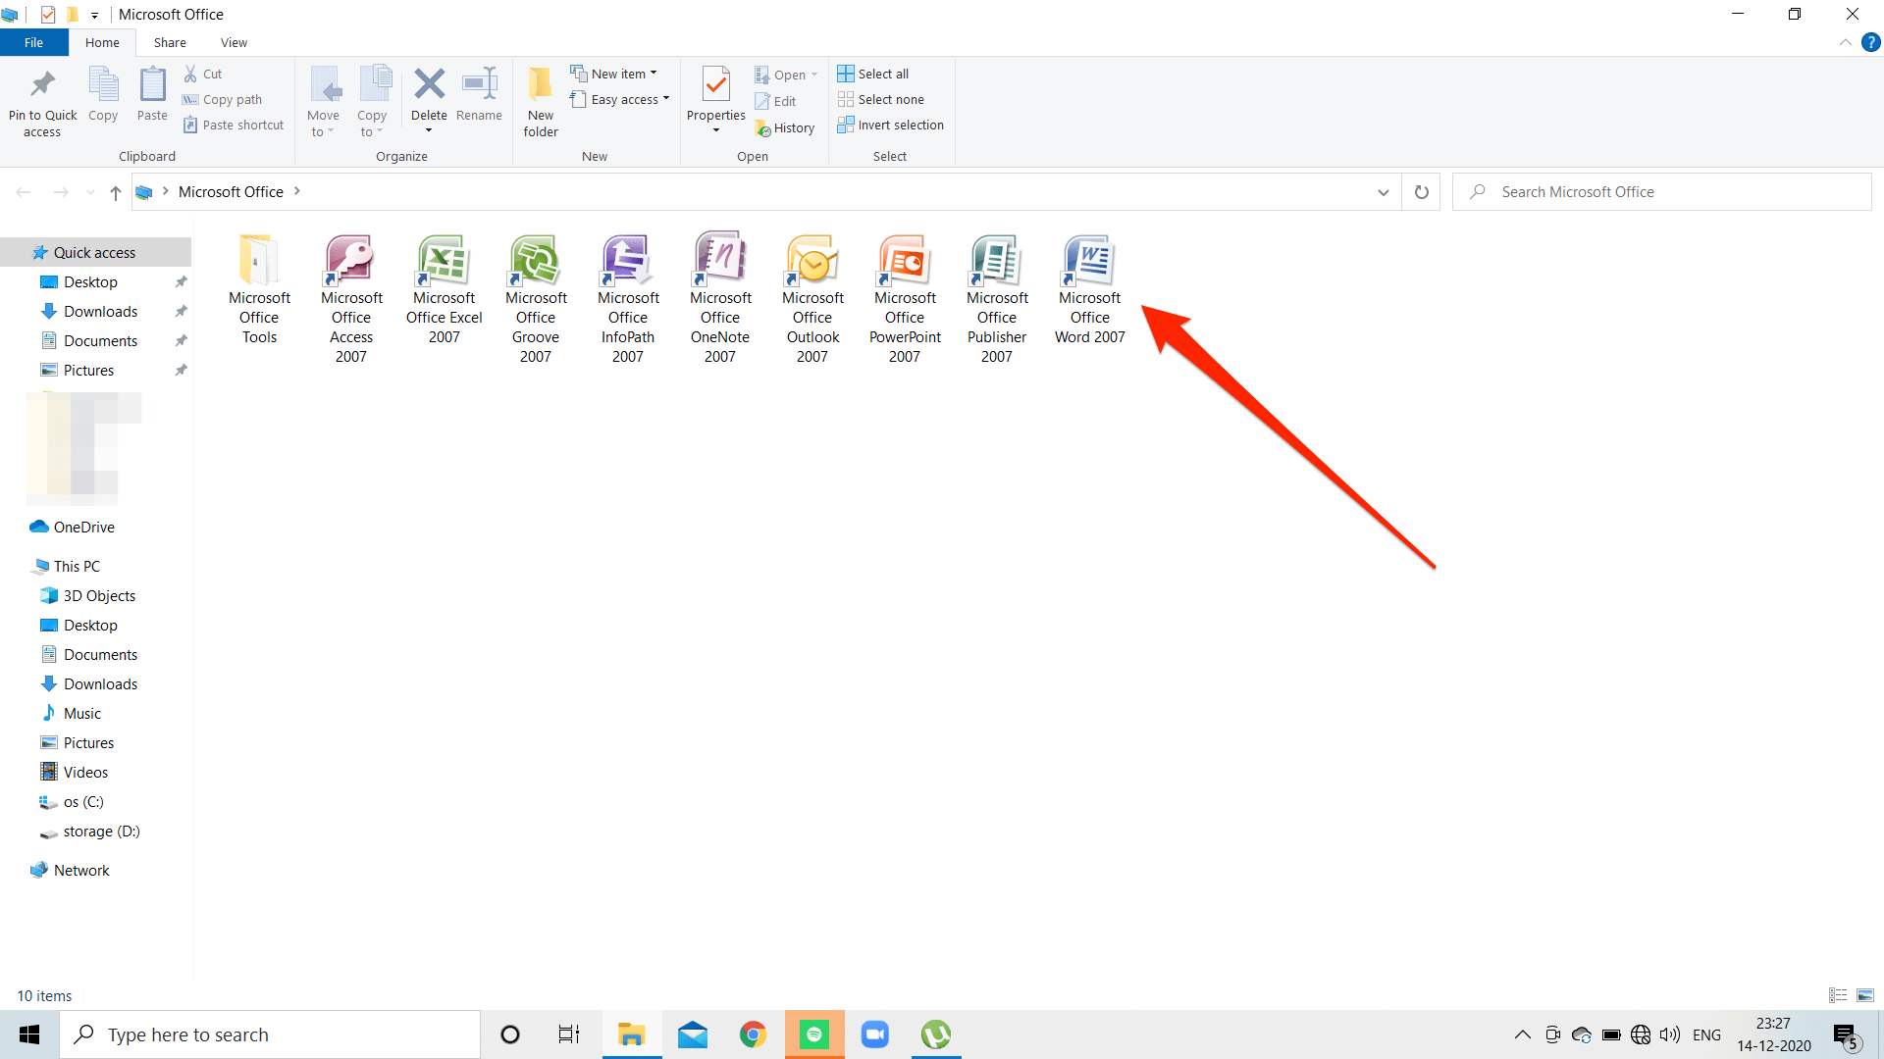Open Microsoft Office Outlook 2007
Image resolution: width=1884 pixels, height=1059 pixels.
tap(812, 297)
